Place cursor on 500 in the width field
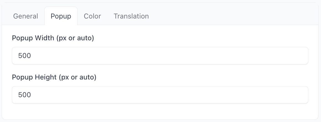 point(24,56)
